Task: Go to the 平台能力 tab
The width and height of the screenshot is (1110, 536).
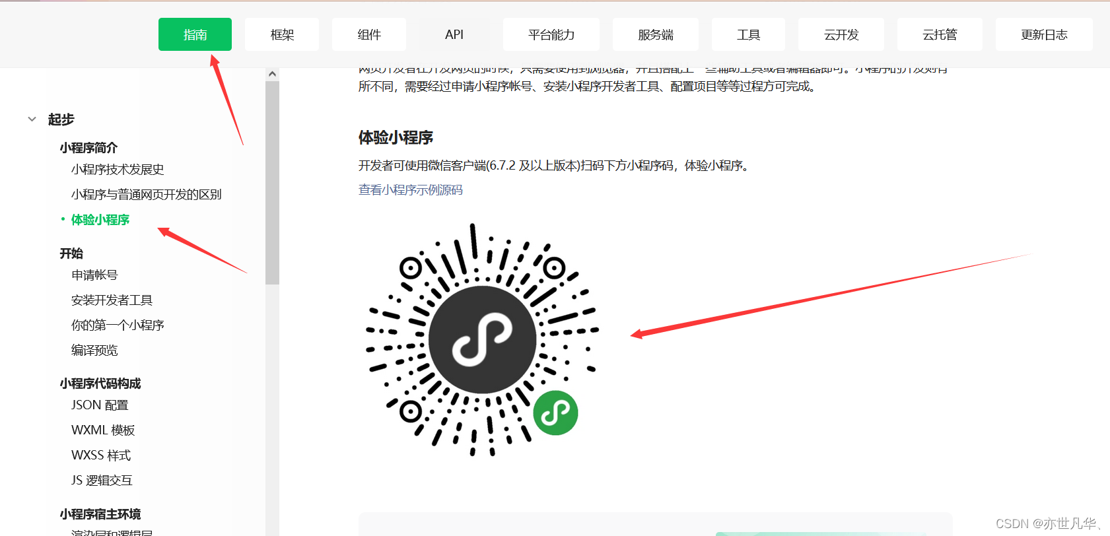Action: pos(551,35)
